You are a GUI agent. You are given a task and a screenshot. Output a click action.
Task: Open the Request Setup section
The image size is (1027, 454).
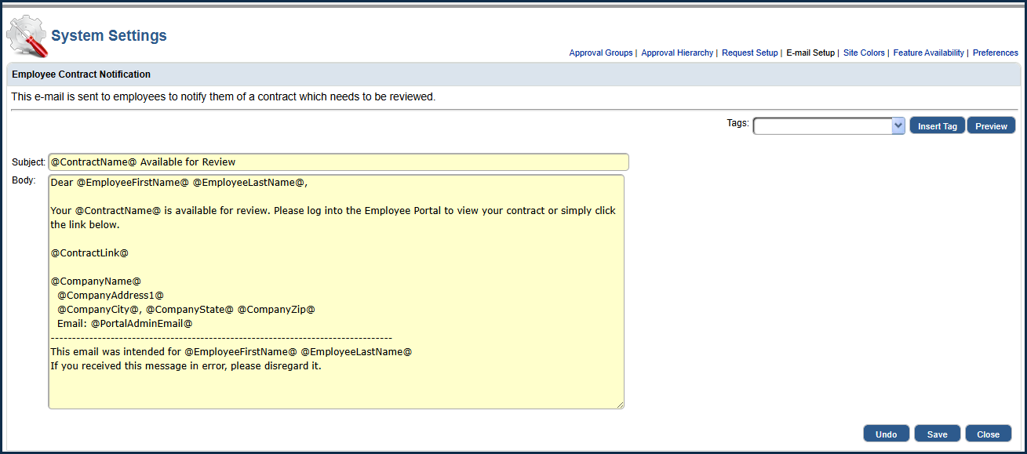click(749, 53)
